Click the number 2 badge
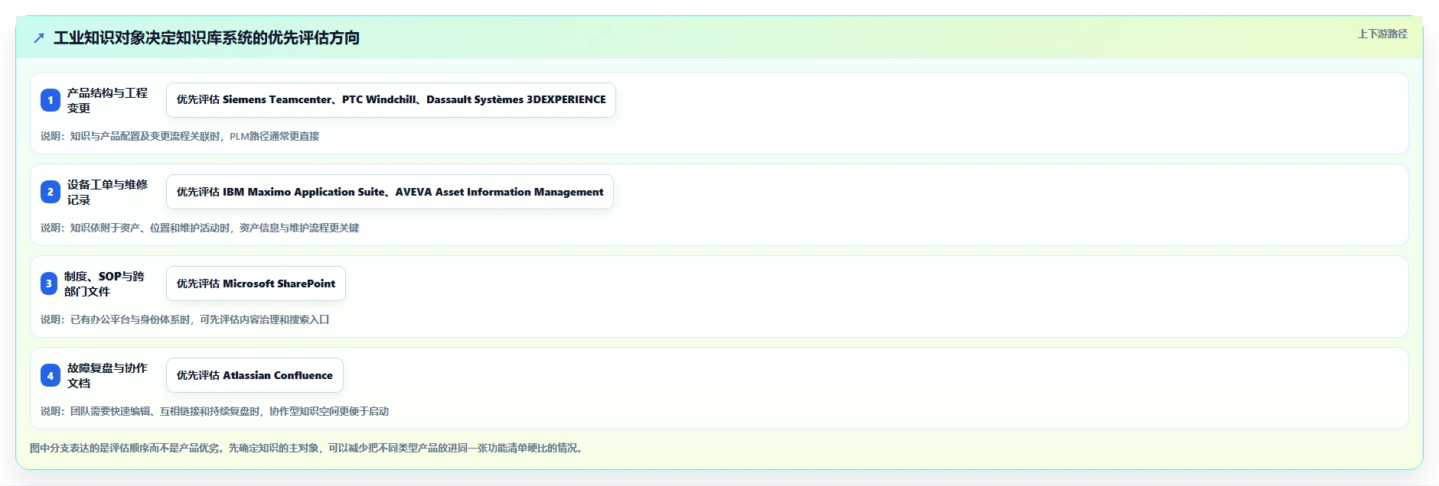 tap(51, 192)
